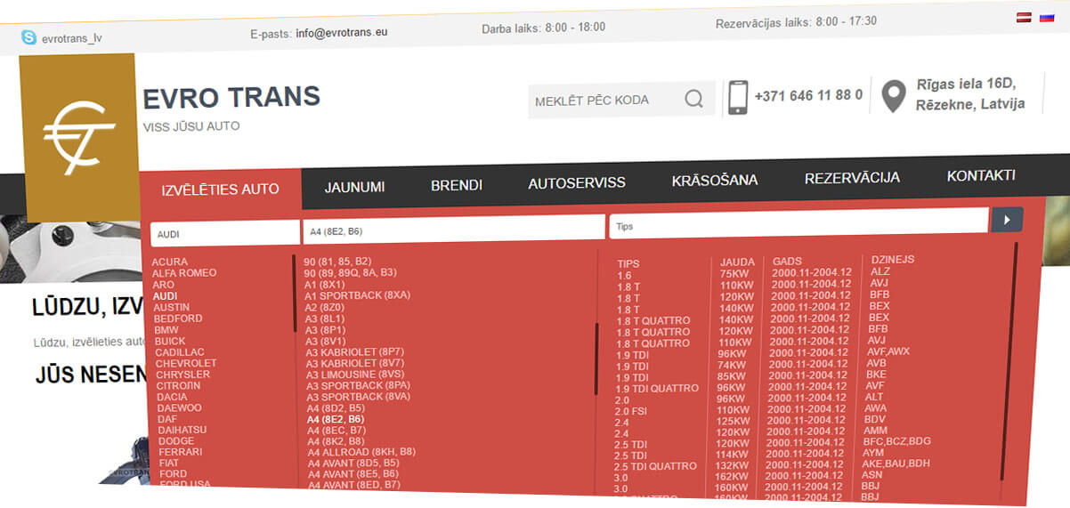This screenshot has width=1070, height=508.
Task: Open the Tips type dropdown field
Action: [x=798, y=224]
